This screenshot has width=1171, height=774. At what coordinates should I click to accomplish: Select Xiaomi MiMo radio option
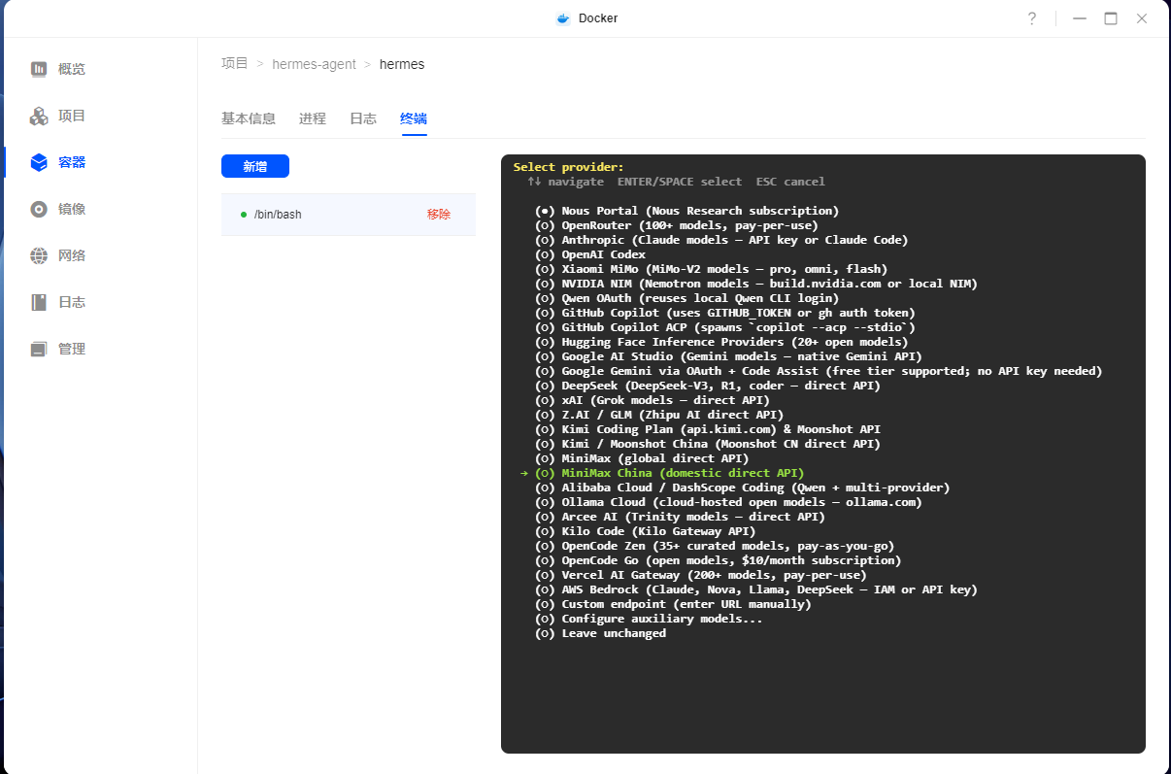545,269
